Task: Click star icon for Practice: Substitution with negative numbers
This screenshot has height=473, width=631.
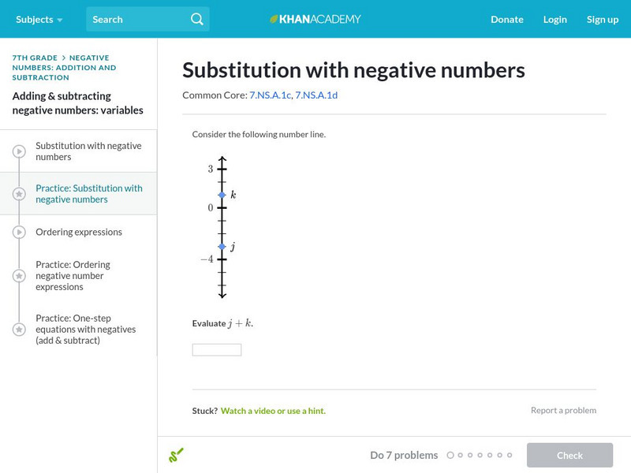Action: click(x=19, y=194)
